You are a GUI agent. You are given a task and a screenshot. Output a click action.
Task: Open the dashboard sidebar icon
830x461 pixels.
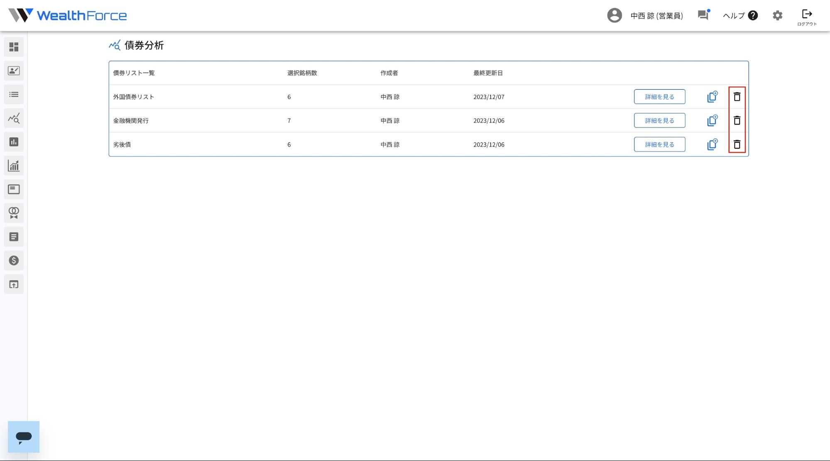click(x=14, y=47)
